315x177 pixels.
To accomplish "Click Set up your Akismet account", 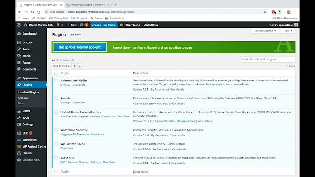I will click(x=80, y=47).
